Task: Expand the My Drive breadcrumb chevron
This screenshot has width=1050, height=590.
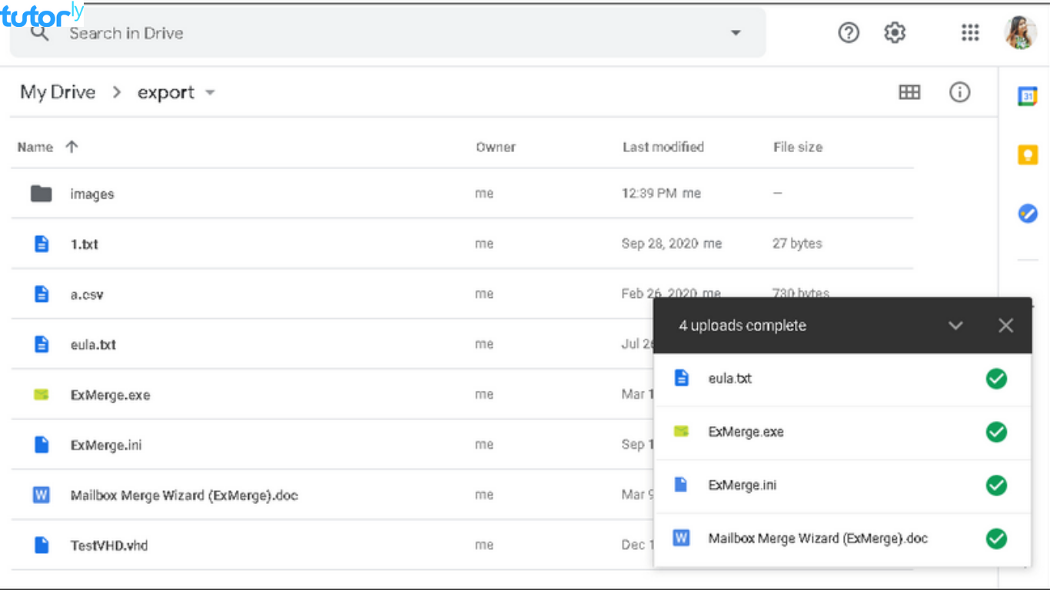Action: click(x=116, y=92)
